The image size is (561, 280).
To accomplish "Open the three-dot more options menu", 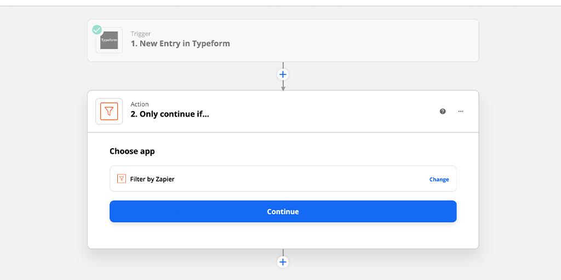I will [x=461, y=111].
